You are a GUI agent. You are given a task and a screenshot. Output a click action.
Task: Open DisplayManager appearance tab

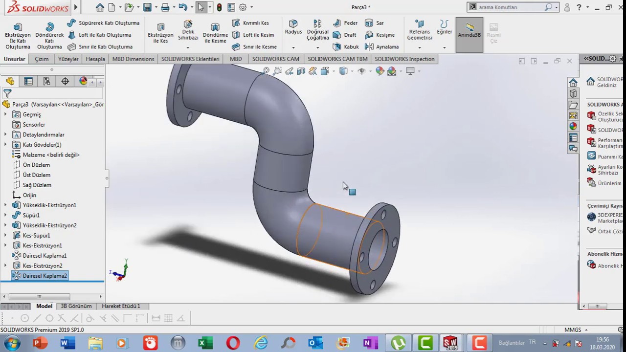83,81
